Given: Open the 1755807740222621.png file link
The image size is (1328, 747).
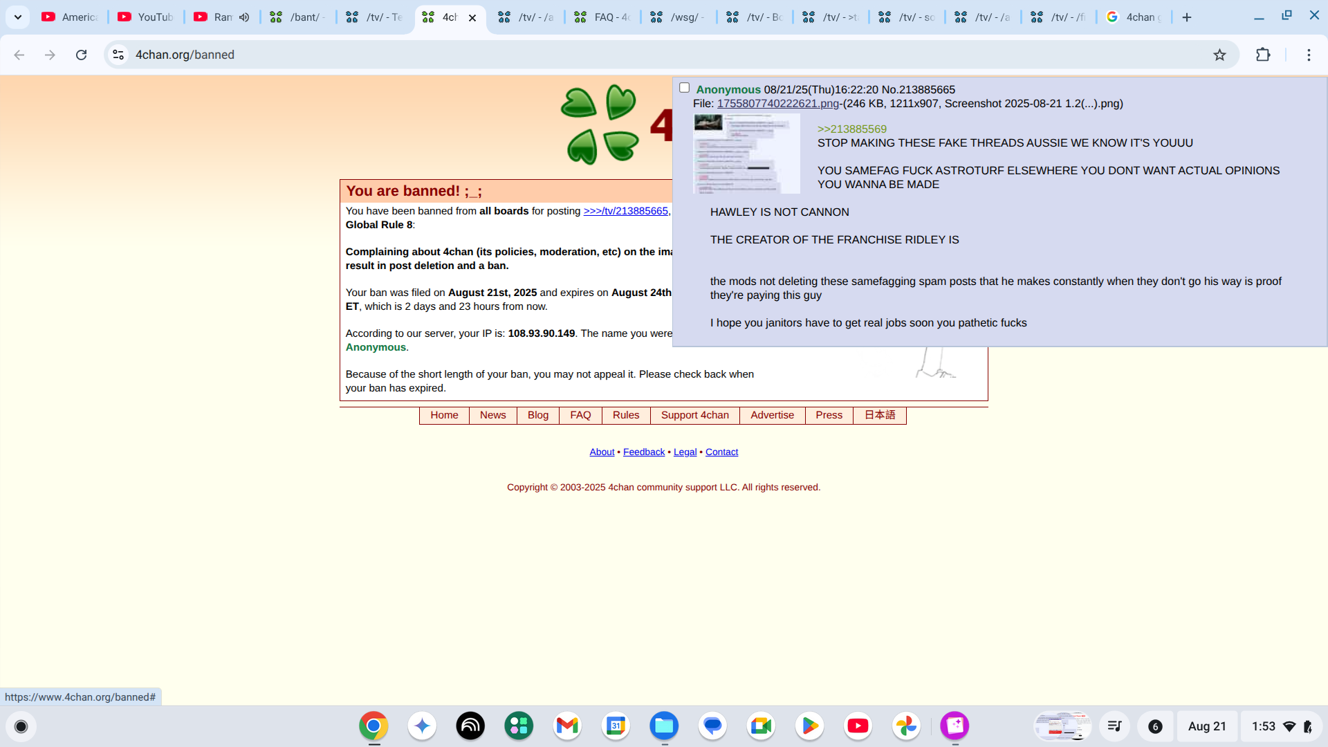Looking at the screenshot, I should pos(777,104).
